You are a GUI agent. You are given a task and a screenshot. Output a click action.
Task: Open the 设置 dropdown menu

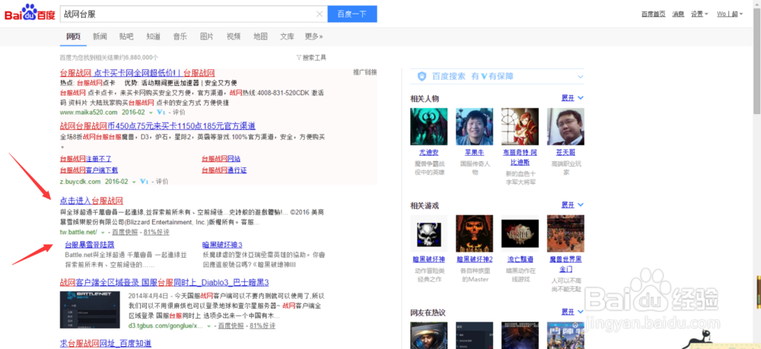click(699, 14)
